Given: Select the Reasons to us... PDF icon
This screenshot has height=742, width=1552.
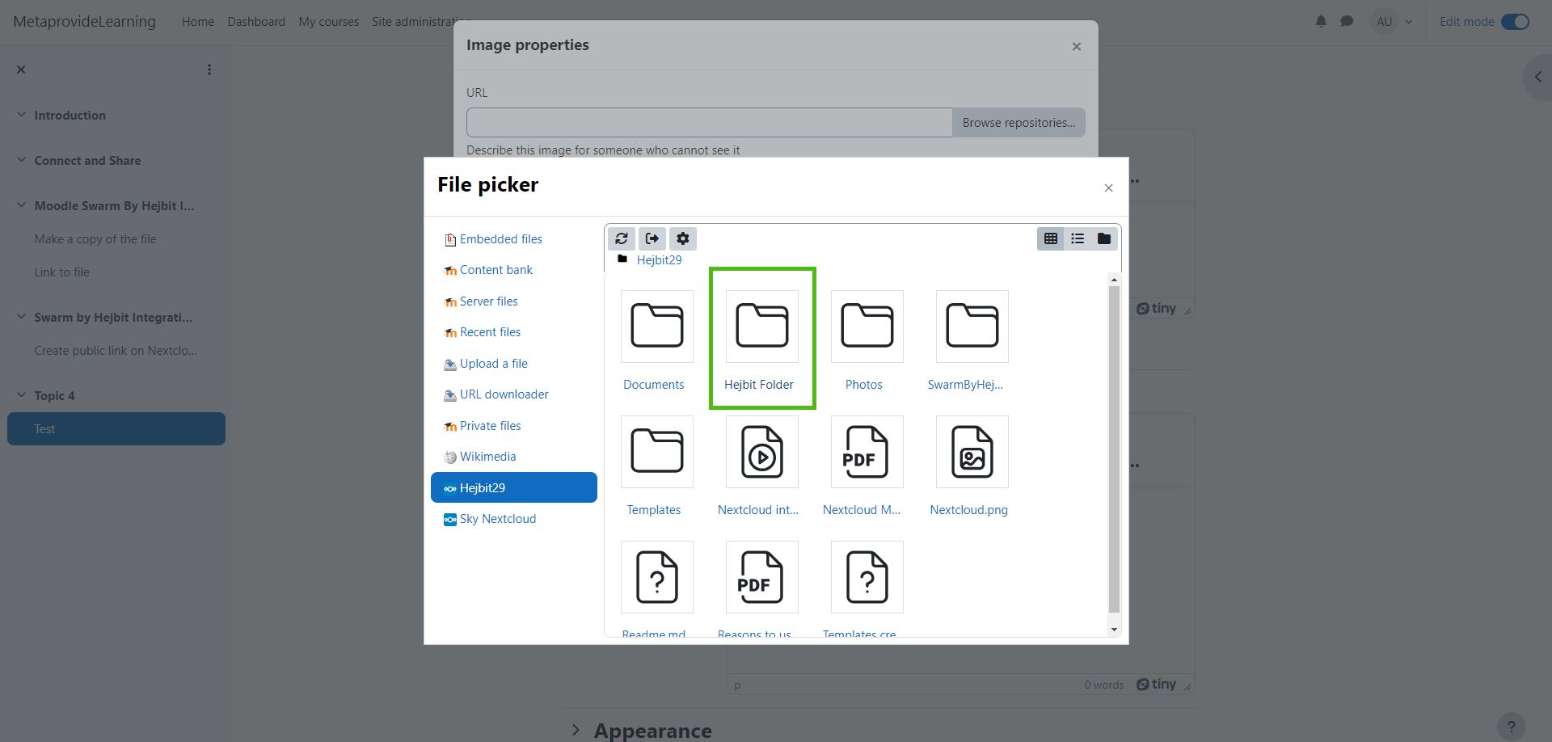Looking at the screenshot, I should click(x=761, y=577).
